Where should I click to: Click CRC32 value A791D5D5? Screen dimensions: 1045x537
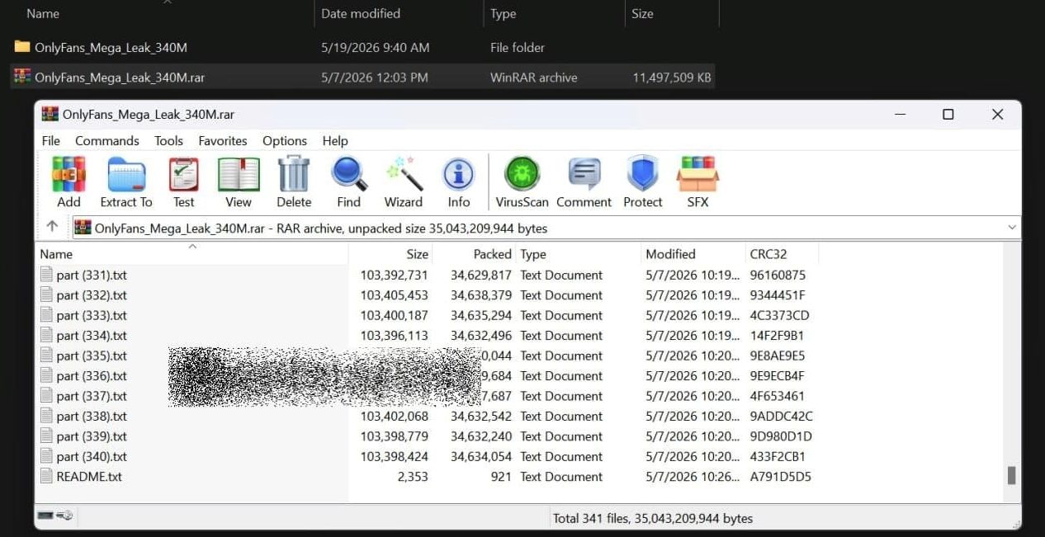click(x=780, y=476)
